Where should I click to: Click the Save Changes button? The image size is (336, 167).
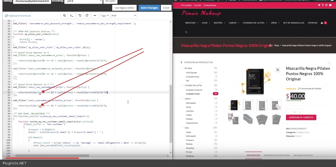click(149, 8)
